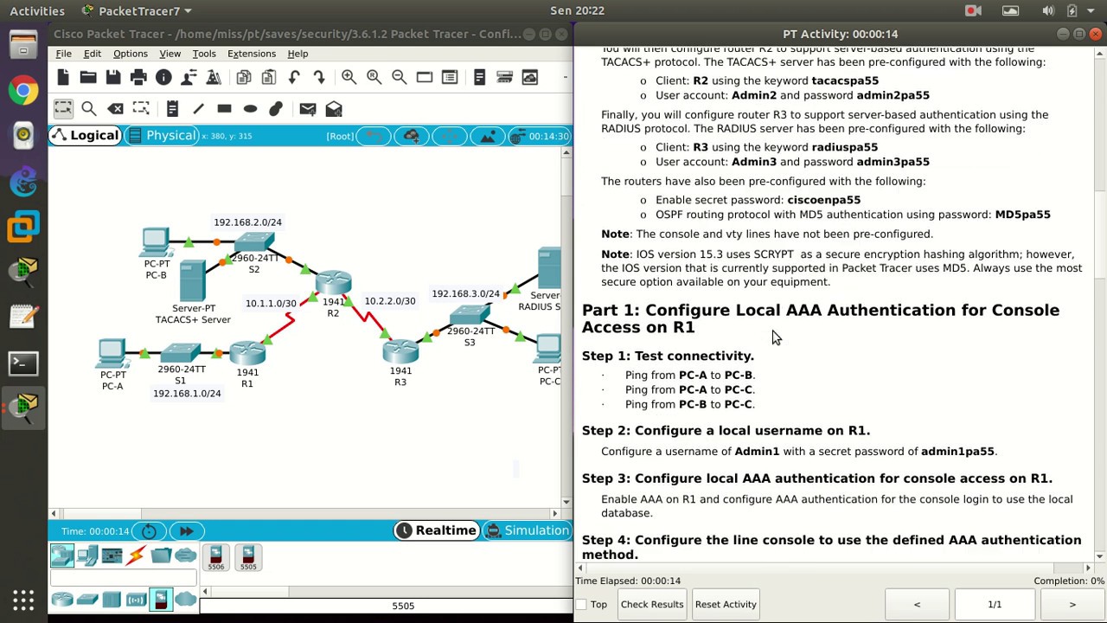
Task: Click router R3 in the topology
Action: tap(400, 351)
